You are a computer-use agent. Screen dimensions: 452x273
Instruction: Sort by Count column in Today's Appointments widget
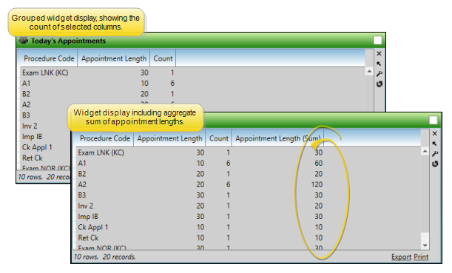click(163, 58)
